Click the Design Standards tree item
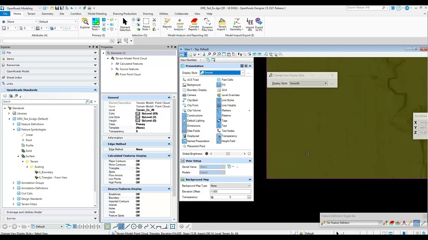This screenshot has height=240, width=428. click(x=31, y=199)
